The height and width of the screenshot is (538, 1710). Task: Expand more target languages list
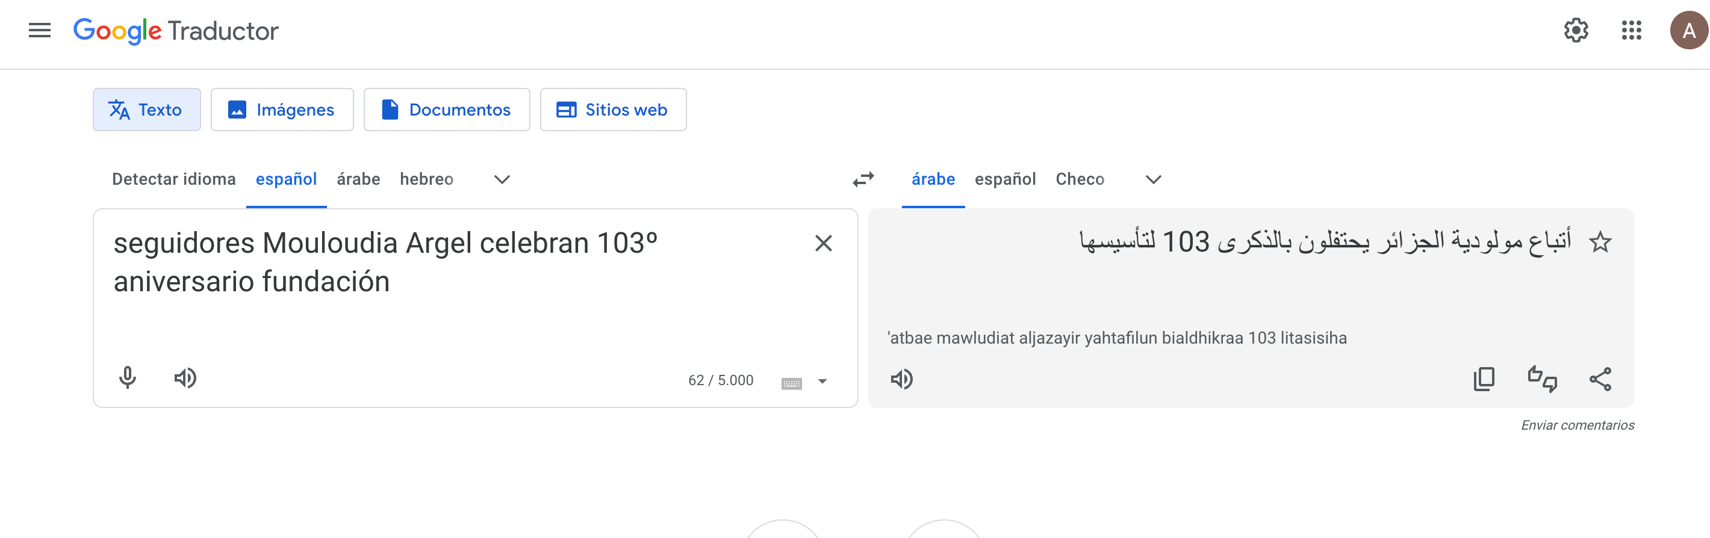click(x=1153, y=179)
